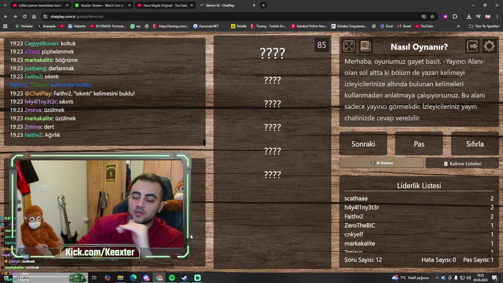Open the Chrome extensions puzzle icon
503x283 pixels.
(455, 17)
